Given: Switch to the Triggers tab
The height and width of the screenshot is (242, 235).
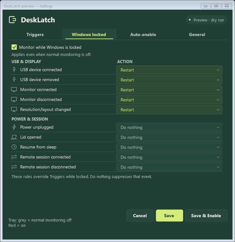Looking at the screenshot, I should [35, 34].
